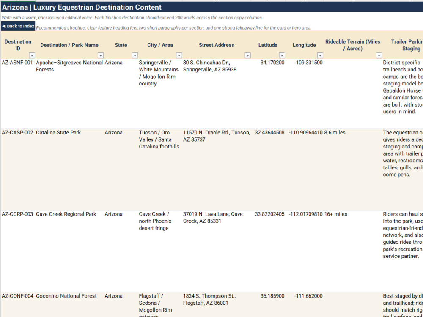The width and height of the screenshot is (423, 317).
Task: Select the City / Area header cell
Action: pyautogui.click(x=160, y=45)
